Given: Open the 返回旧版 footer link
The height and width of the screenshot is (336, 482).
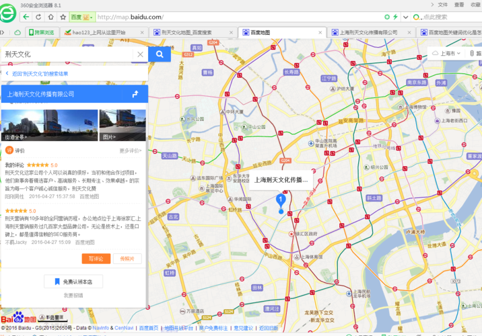Looking at the screenshot, I should tap(269, 328).
